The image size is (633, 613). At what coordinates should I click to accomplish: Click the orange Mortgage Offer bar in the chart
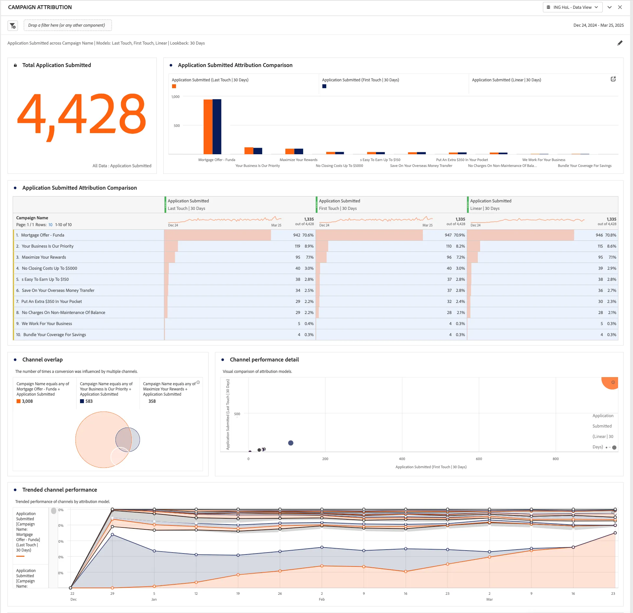coord(208,127)
